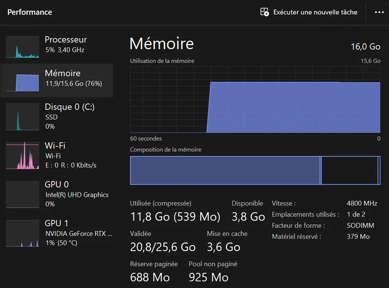The image size is (389, 288).
Task: Expand the ellipsis menu for more settings
Action: [379, 12]
